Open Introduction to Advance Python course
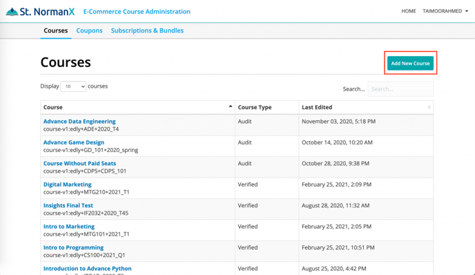This screenshot has width=475, height=275. [87, 268]
